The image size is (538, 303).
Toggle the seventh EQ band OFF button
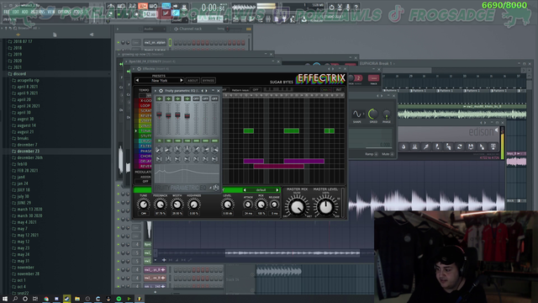214,98
